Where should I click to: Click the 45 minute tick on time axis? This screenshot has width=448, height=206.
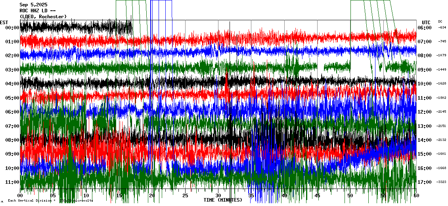(317, 196)
